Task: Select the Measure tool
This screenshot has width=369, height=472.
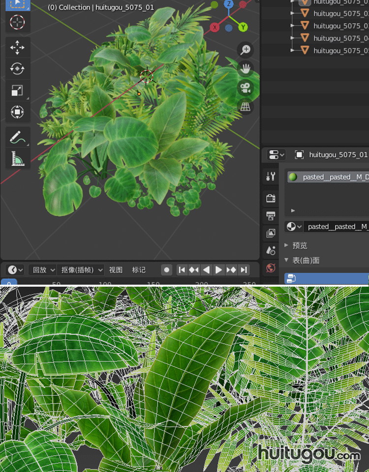Action: [17, 158]
